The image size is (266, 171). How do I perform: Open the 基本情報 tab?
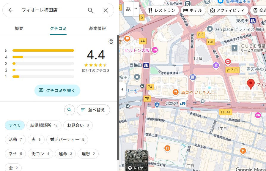point(97,29)
